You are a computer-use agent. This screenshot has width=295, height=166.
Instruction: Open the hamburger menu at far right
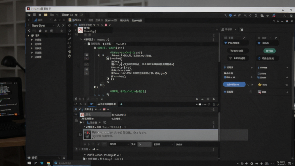(x=292, y=21)
